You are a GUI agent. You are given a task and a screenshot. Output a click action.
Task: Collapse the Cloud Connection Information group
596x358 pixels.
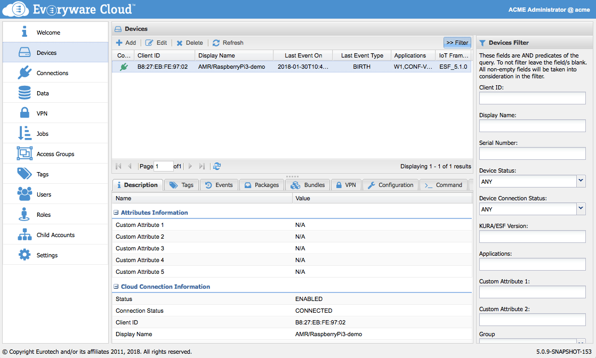click(x=116, y=287)
